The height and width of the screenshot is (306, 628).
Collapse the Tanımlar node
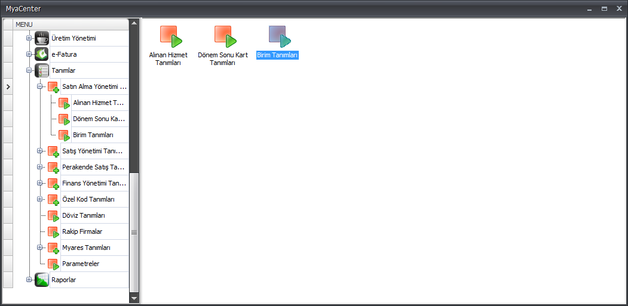(29, 70)
